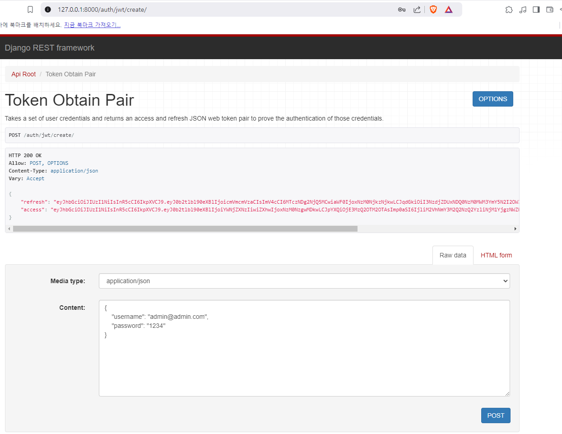Click the Token Obtain Pair page heading
This screenshot has height=434, width=562.
coord(70,100)
